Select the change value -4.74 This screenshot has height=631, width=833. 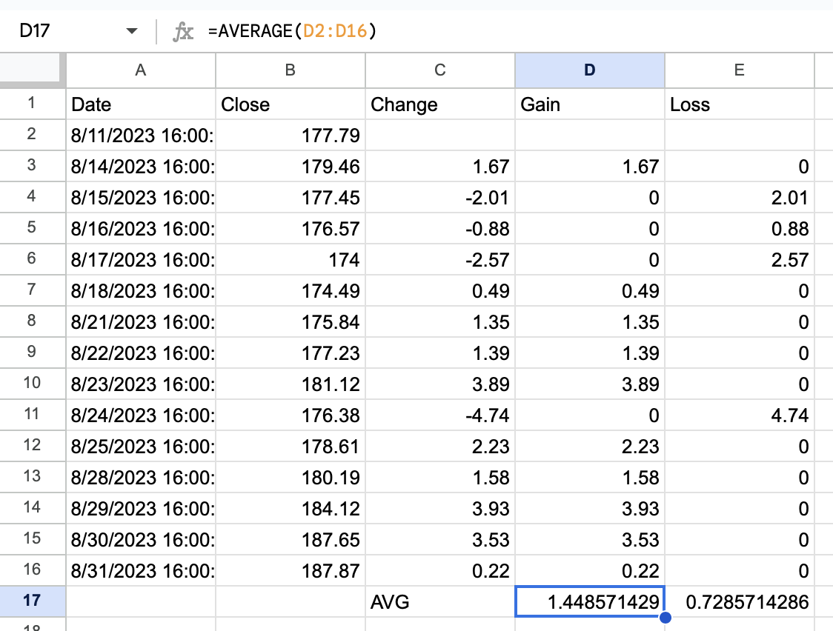[440, 415]
